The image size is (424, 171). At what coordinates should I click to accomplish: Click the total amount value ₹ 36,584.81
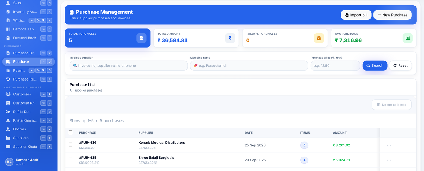(x=172, y=40)
